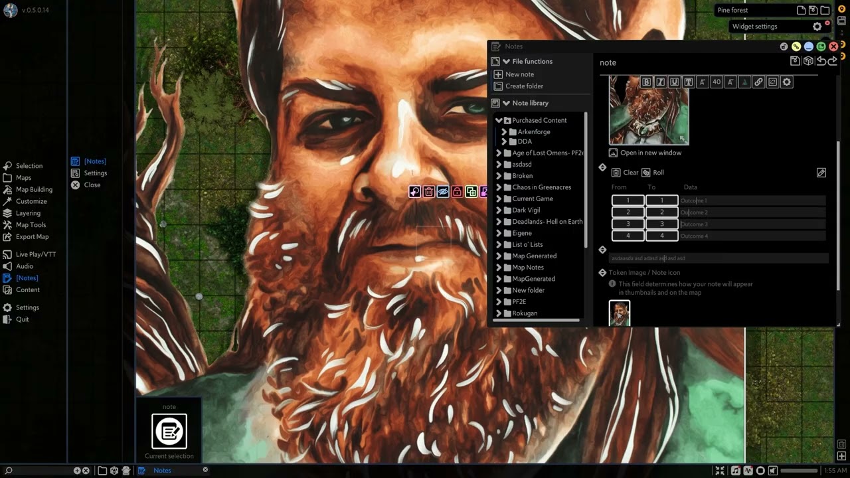This screenshot has width=850, height=478.
Task: Open note editor settings gear
Action: (x=787, y=82)
